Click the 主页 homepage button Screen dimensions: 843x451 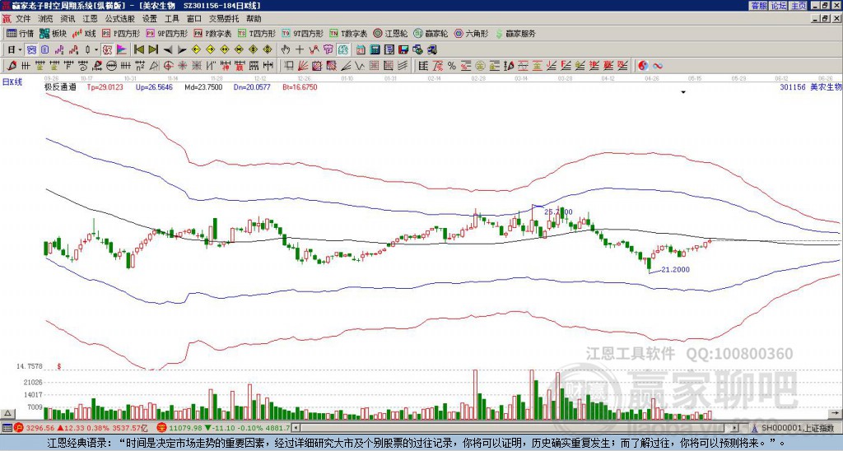click(x=799, y=6)
